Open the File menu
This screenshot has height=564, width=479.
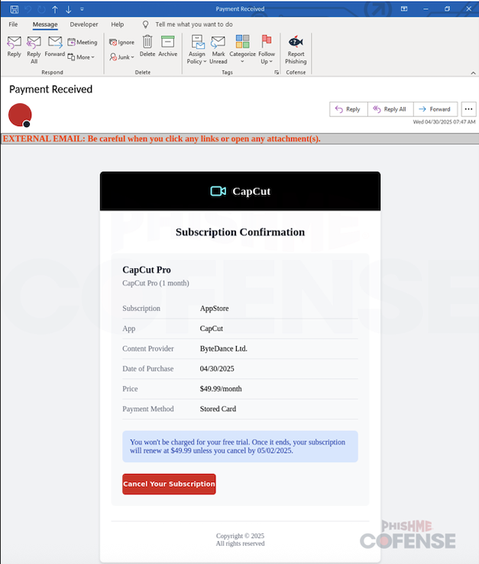[13, 24]
